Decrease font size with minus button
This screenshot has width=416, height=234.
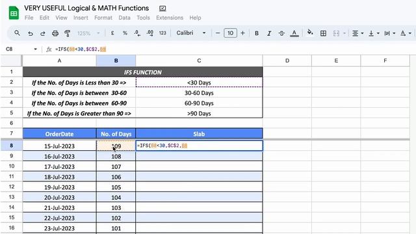point(218,33)
